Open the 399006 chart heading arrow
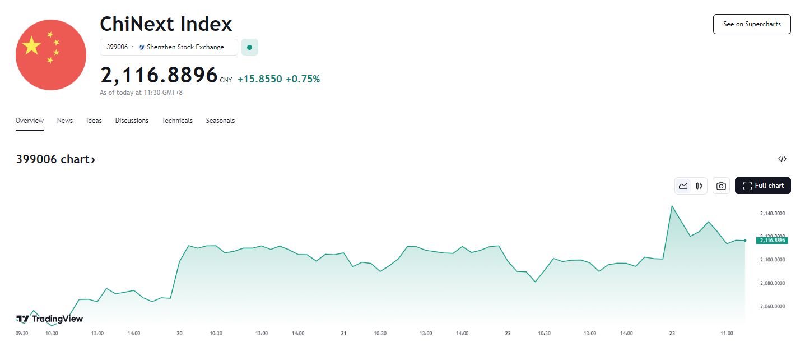Viewport: 805px width, 346px height. click(x=93, y=160)
